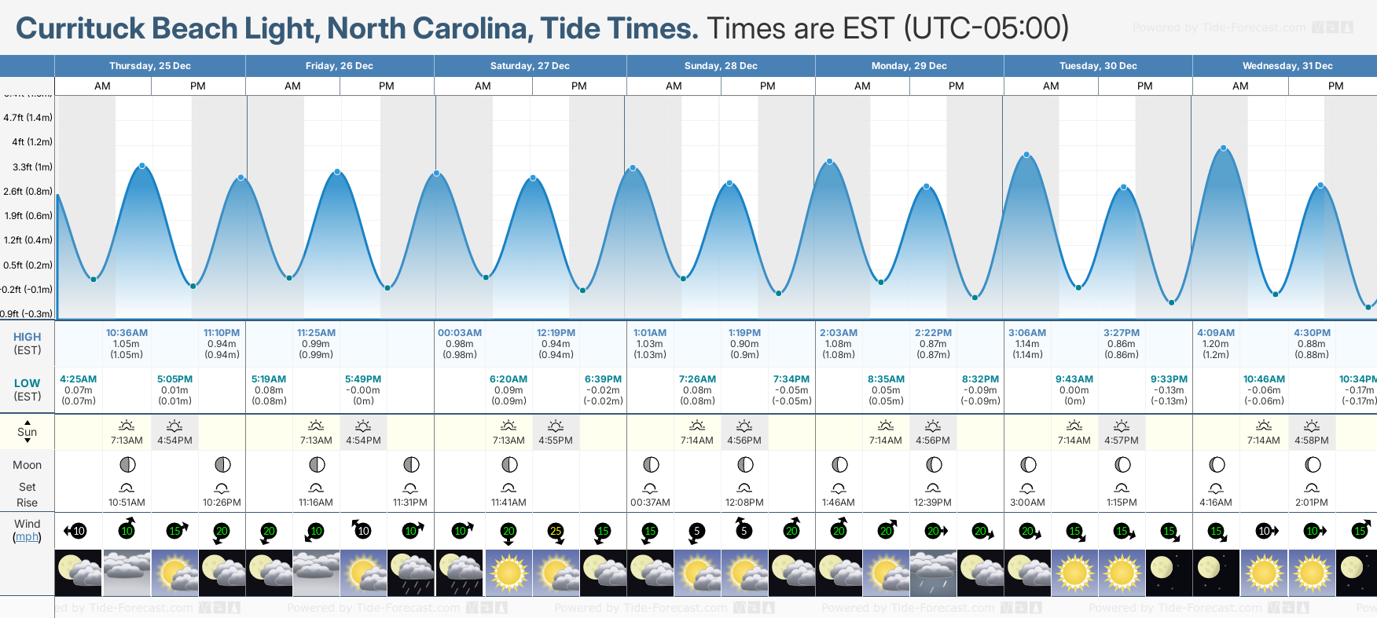Click Monday afternoon's rain cloud weather icon
This screenshot has width=1377, height=618.
coord(933,572)
